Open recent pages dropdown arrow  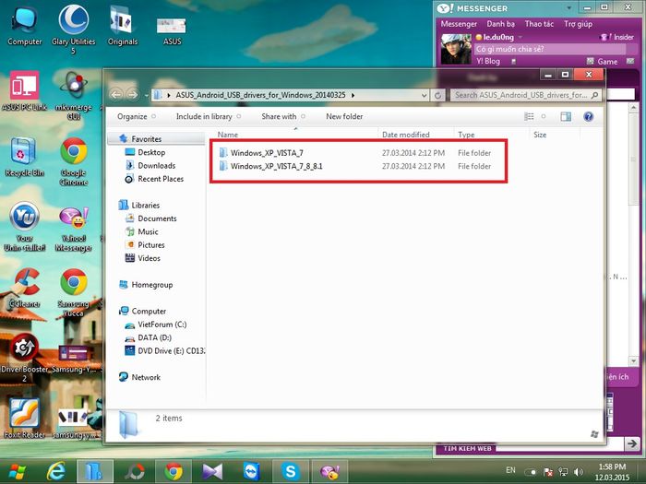(146, 96)
